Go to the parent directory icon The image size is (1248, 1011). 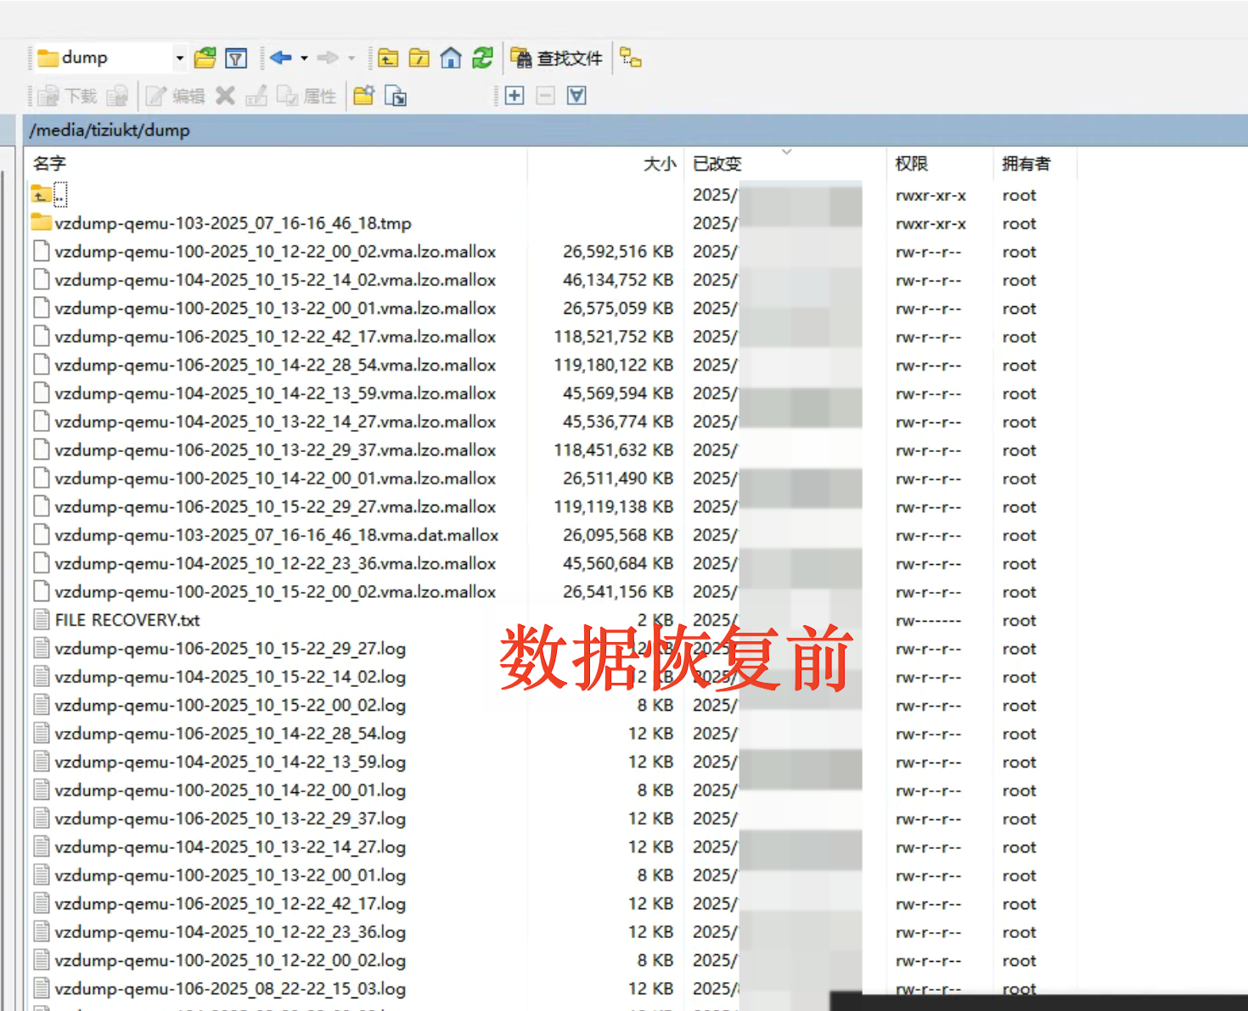click(x=388, y=58)
